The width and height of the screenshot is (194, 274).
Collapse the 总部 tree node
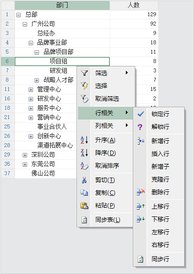[18, 15]
